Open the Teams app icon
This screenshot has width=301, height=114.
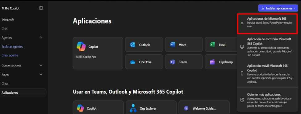pos(173,62)
